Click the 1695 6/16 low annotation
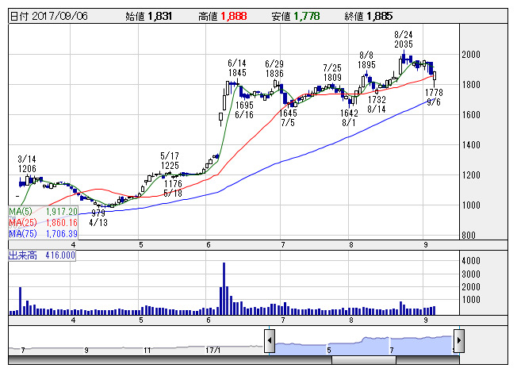Screen dimensions: 517x372 (x=244, y=110)
